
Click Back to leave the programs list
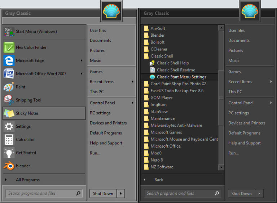[158, 180]
